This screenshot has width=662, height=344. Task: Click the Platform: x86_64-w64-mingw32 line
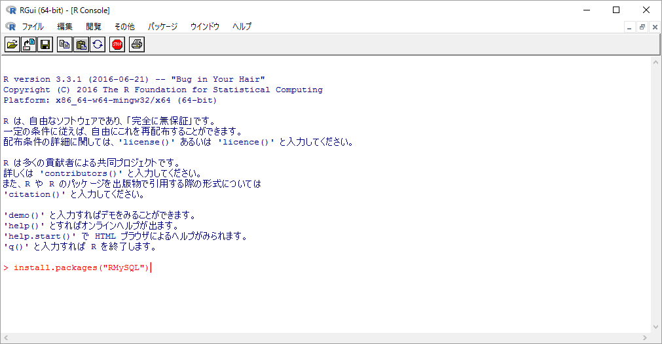[x=110, y=100]
